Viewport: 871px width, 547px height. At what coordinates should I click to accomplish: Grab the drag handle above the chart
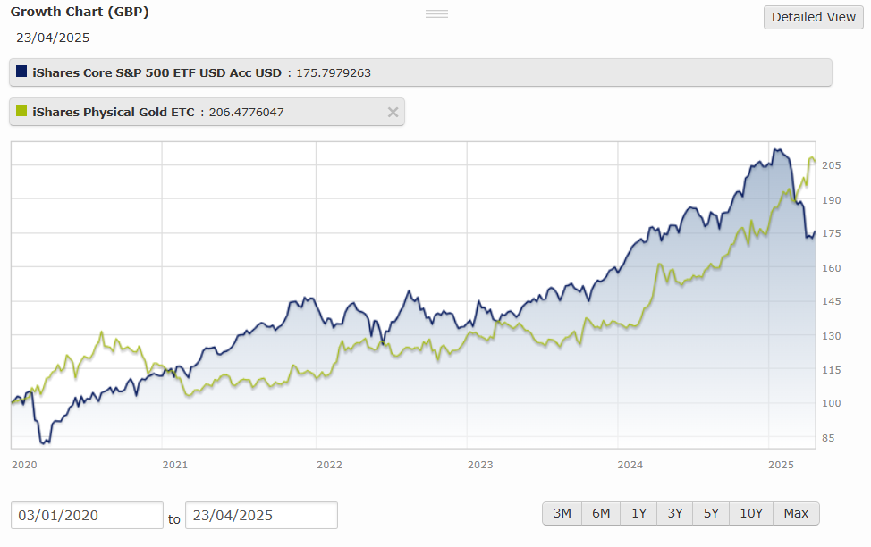point(436,14)
